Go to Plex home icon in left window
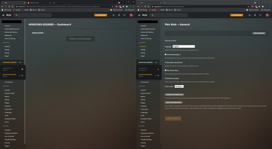This screenshot has width=272, height=149. (x=3, y=15)
